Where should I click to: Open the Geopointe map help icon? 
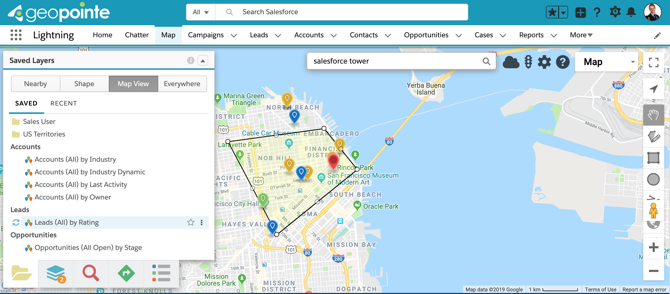[563, 62]
